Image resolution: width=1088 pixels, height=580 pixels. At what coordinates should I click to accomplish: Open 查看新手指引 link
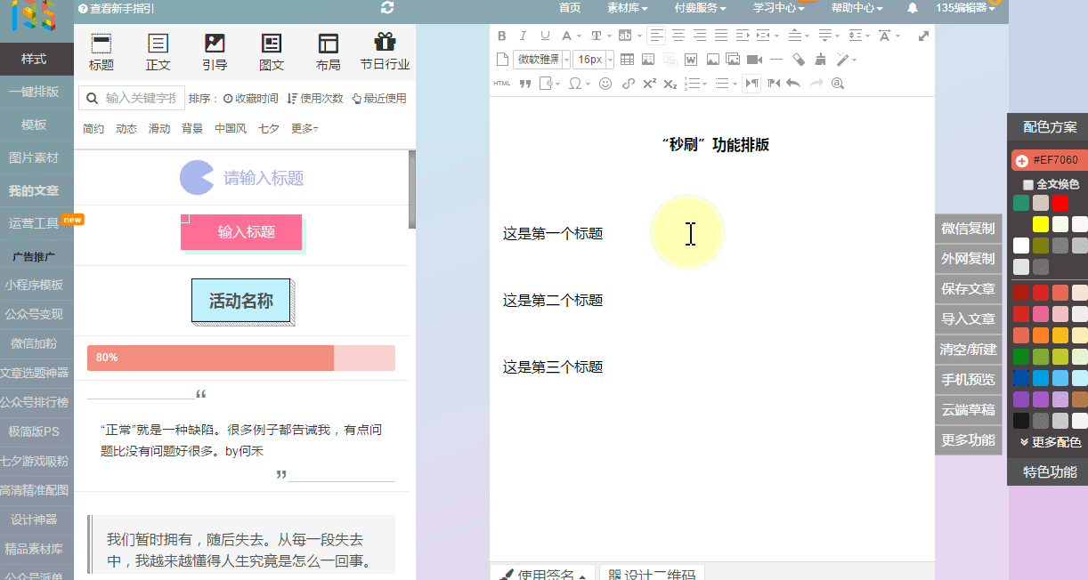pyautogui.click(x=116, y=8)
